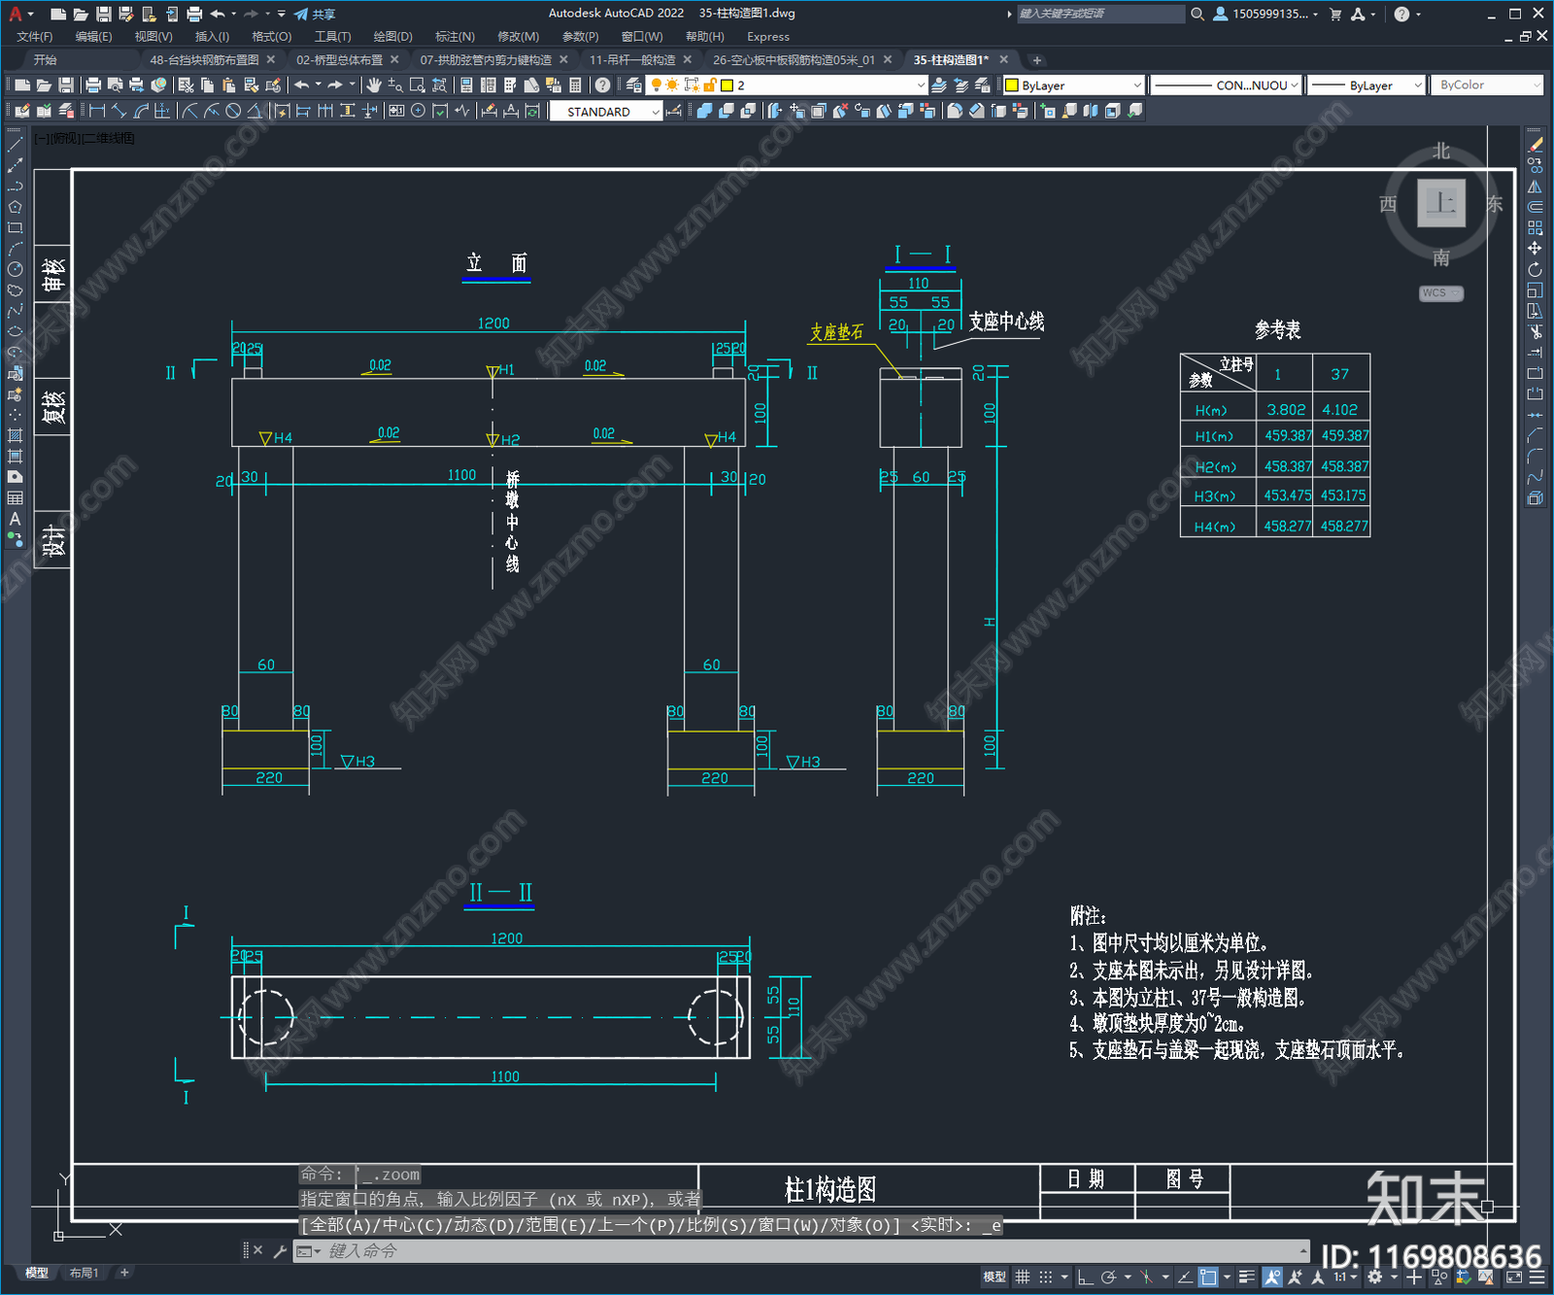Toggle ortho mode in status bar
Image resolution: width=1554 pixels, height=1295 pixels.
tap(1085, 1277)
